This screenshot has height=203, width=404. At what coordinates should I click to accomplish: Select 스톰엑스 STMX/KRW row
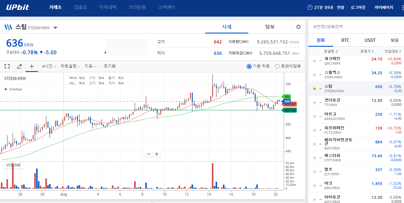pos(356,75)
